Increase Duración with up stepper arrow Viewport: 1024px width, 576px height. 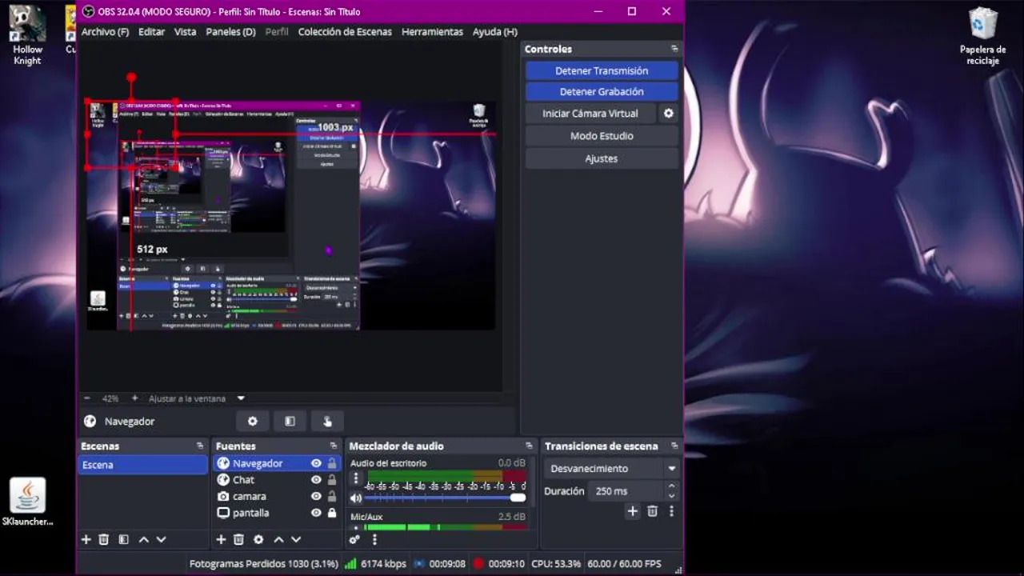(x=672, y=486)
